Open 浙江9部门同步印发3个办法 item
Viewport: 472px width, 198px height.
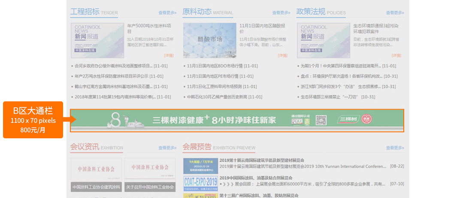348,86
